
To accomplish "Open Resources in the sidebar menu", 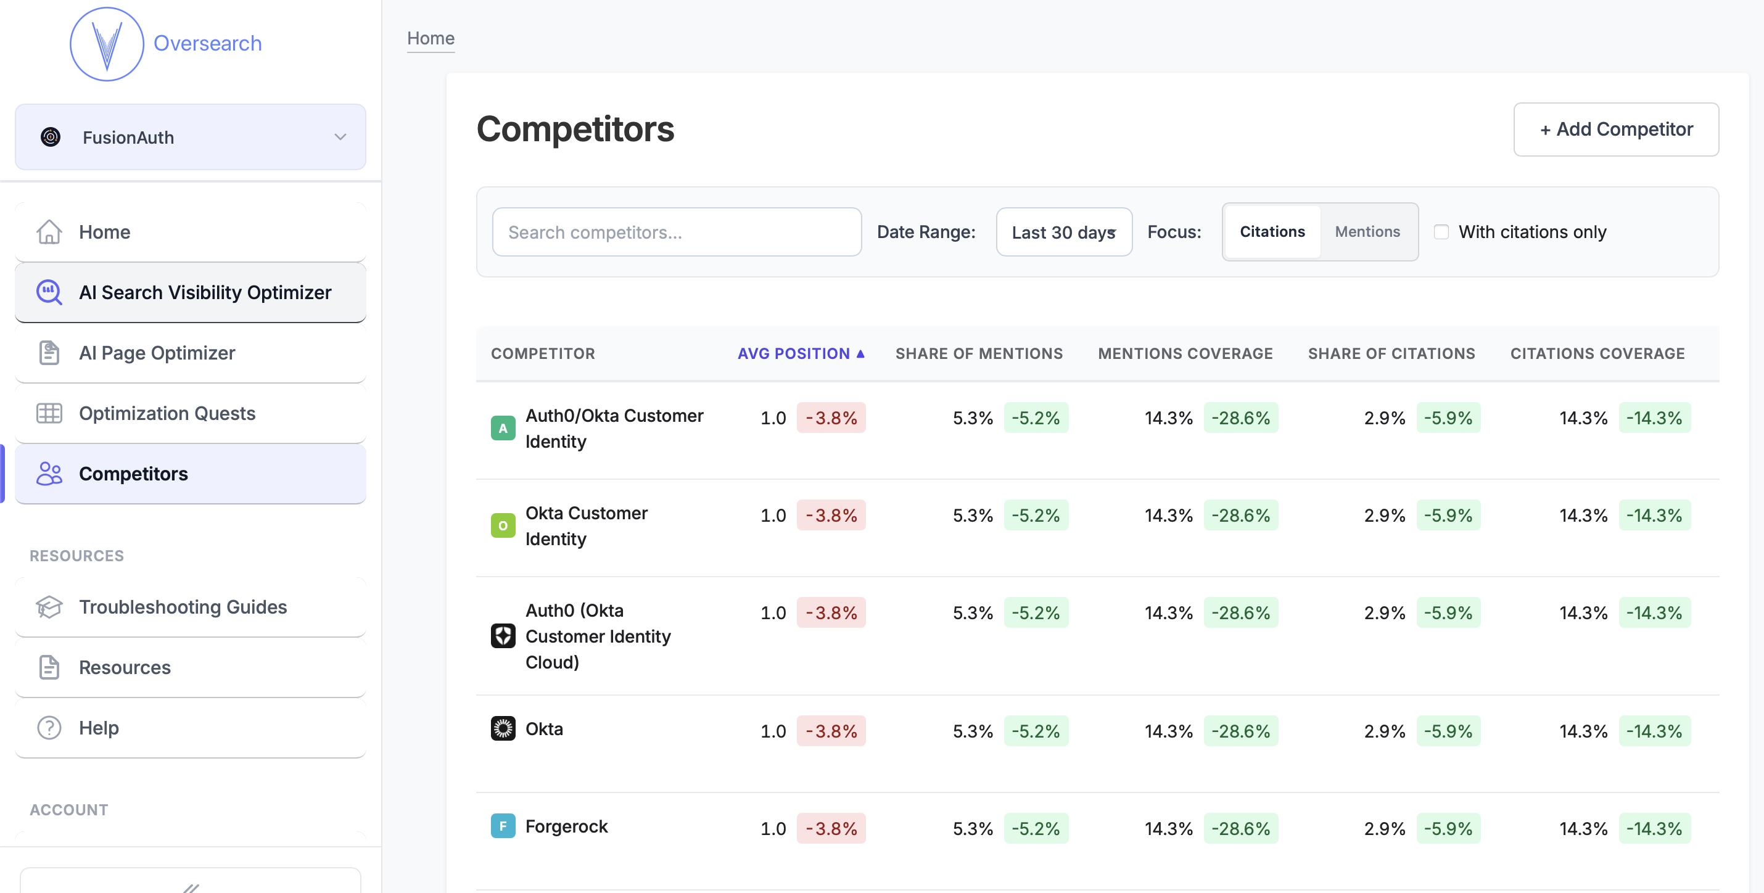I will click(x=125, y=667).
